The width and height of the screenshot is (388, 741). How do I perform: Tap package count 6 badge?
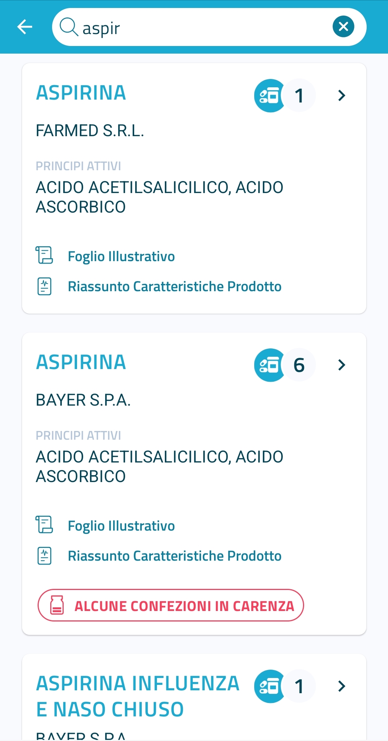pos(299,365)
